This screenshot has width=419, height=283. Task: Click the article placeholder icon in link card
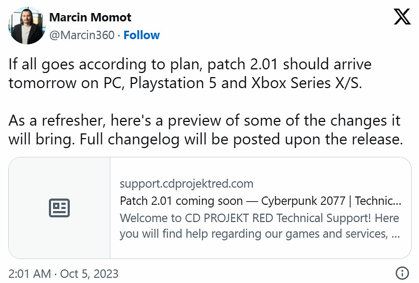tap(59, 208)
